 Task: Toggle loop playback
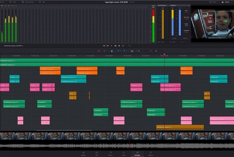coord(123,46)
